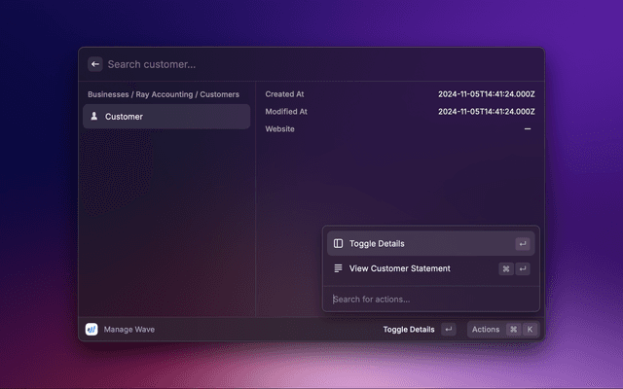
Task: Click the Manage Wave app icon
Action: (x=92, y=329)
